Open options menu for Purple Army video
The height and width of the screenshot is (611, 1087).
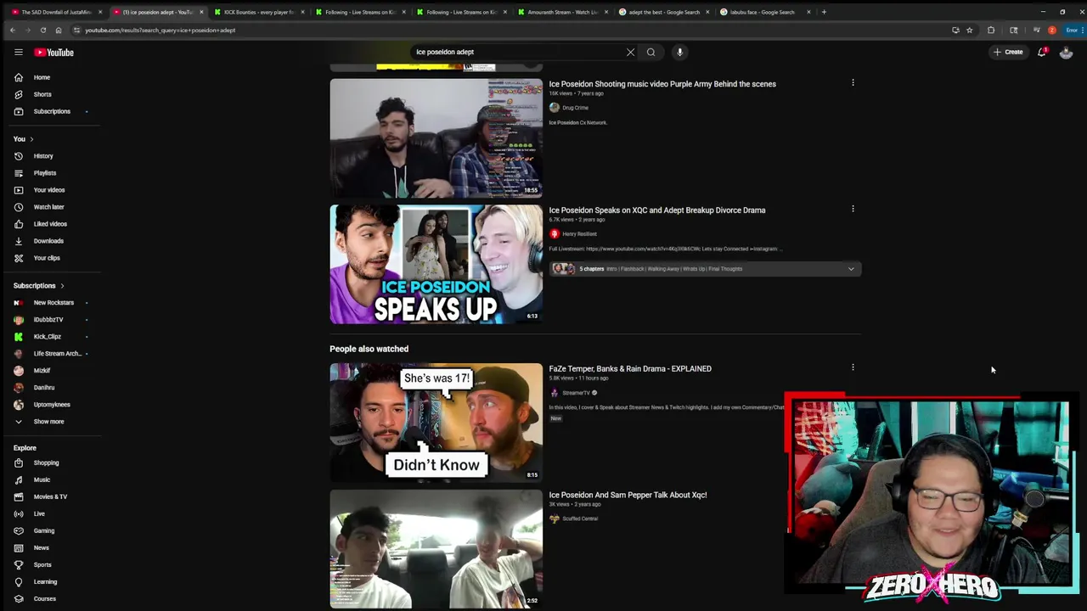tap(853, 83)
